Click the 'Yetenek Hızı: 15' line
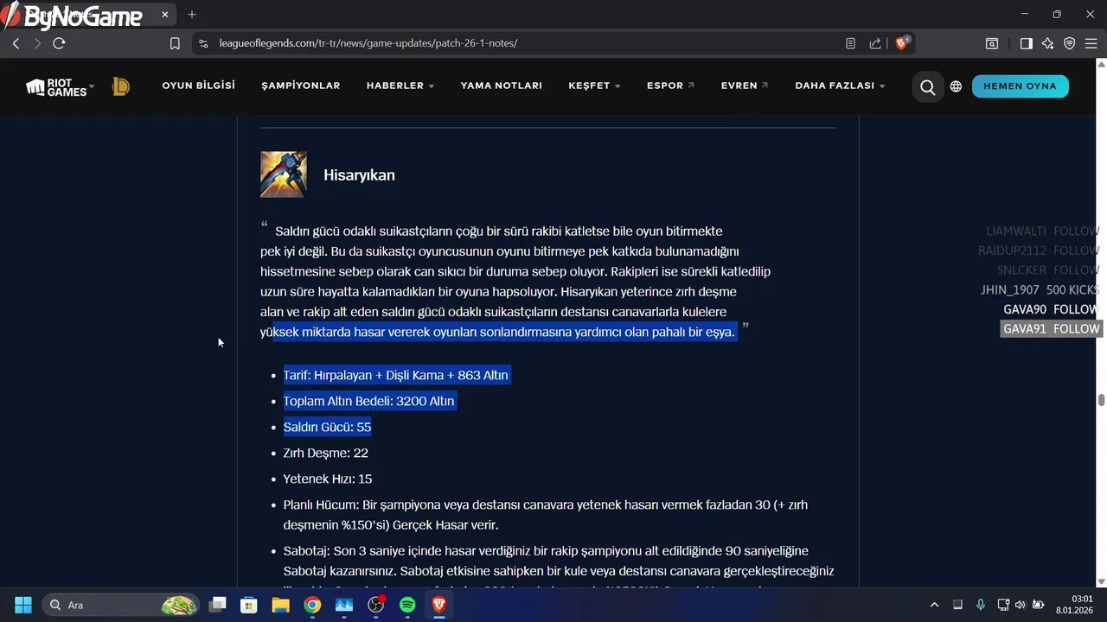Image resolution: width=1107 pixels, height=622 pixels. click(328, 479)
